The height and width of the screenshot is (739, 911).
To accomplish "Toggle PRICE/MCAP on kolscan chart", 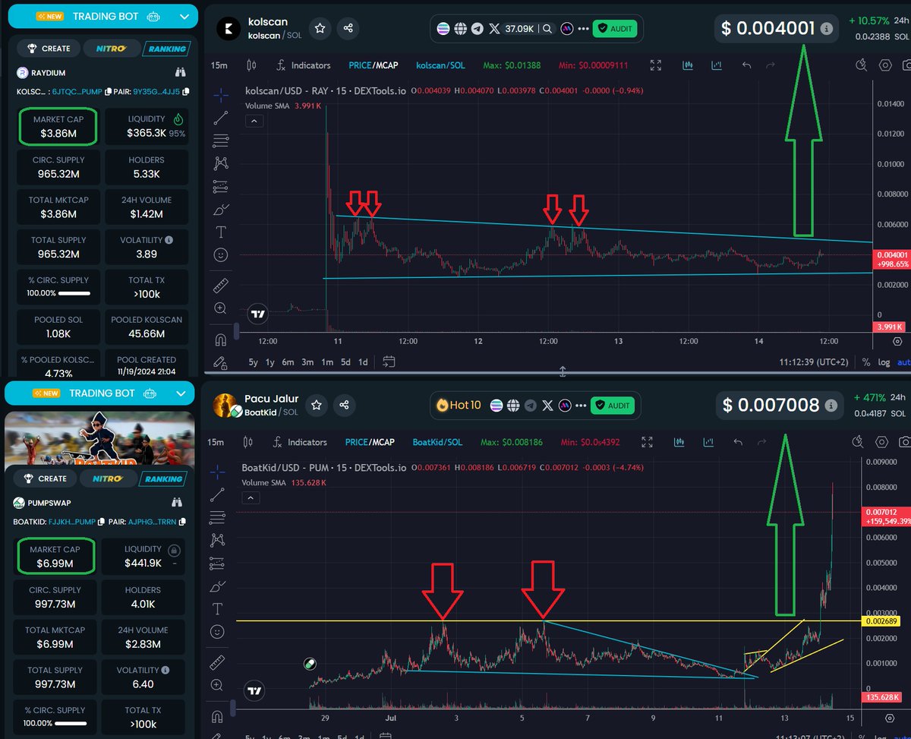I will (x=373, y=65).
